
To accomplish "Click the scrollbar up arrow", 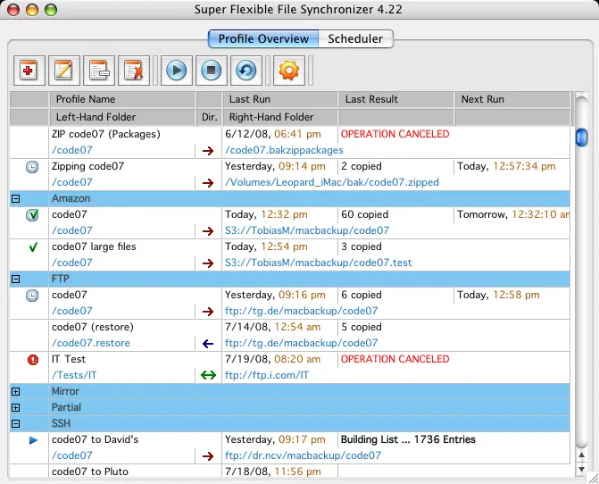I will tap(581, 455).
